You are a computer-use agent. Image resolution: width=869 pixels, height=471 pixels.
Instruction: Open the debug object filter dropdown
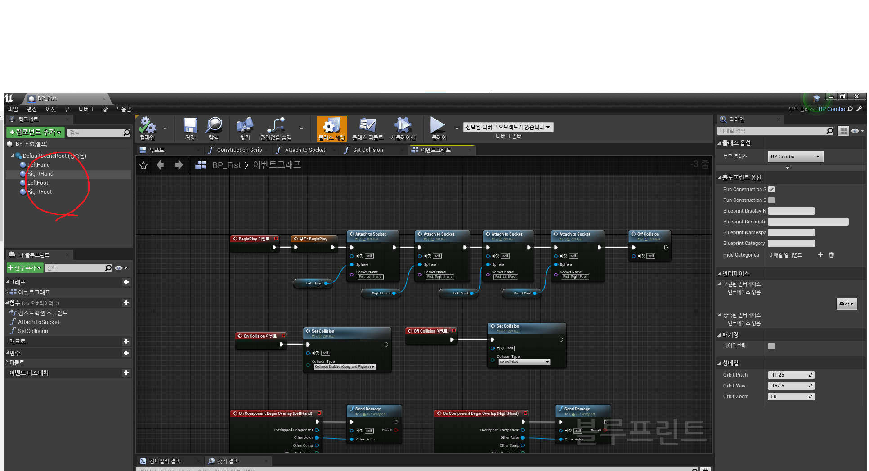pos(508,127)
